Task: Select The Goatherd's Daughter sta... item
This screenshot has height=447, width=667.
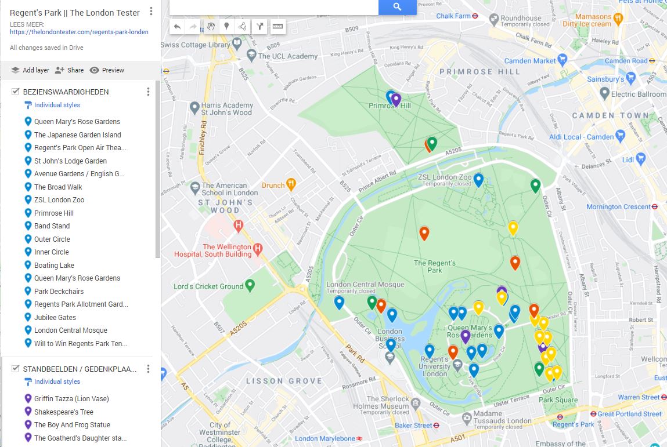Action: pos(80,438)
